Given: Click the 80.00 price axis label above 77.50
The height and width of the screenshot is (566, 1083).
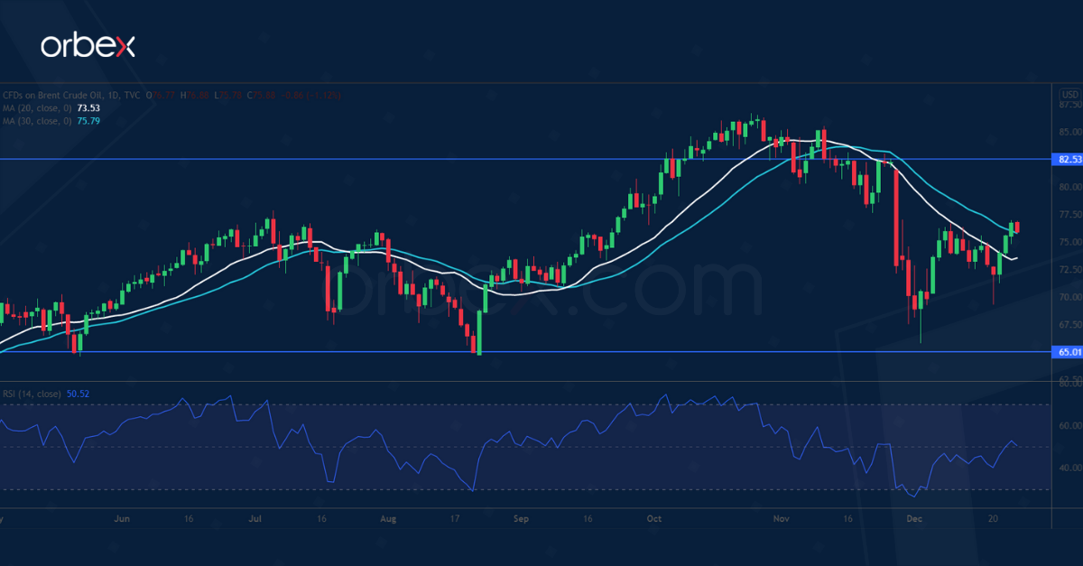Looking at the screenshot, I should (x=1070, y=187).
